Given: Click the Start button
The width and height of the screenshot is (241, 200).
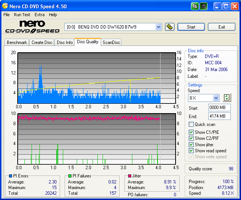Looking at the screenshot, I should 191,27.
